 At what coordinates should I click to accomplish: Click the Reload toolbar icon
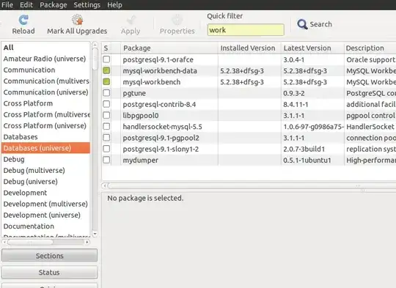click(x=23, y=20)
